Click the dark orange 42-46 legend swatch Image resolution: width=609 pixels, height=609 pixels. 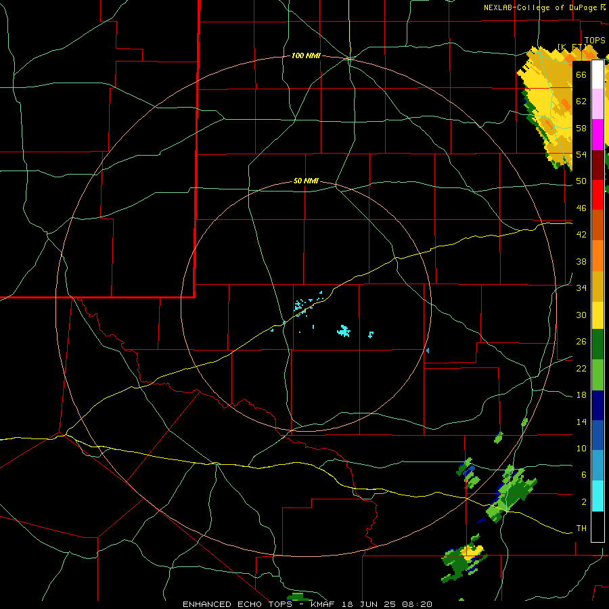click(x=597, y=225)
